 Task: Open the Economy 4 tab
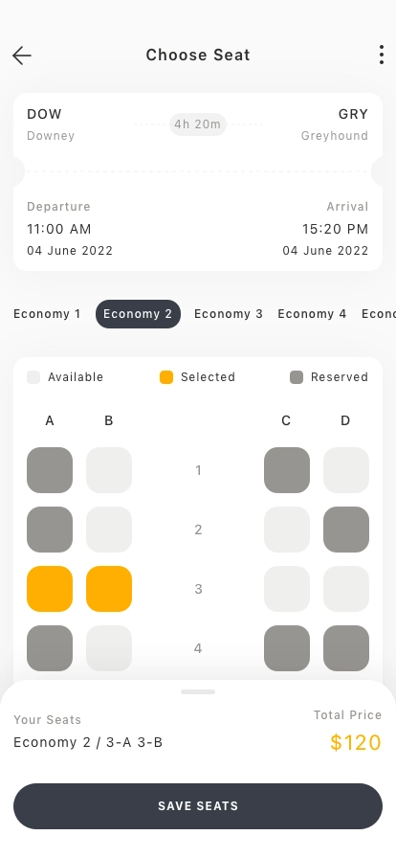(312, 314)
